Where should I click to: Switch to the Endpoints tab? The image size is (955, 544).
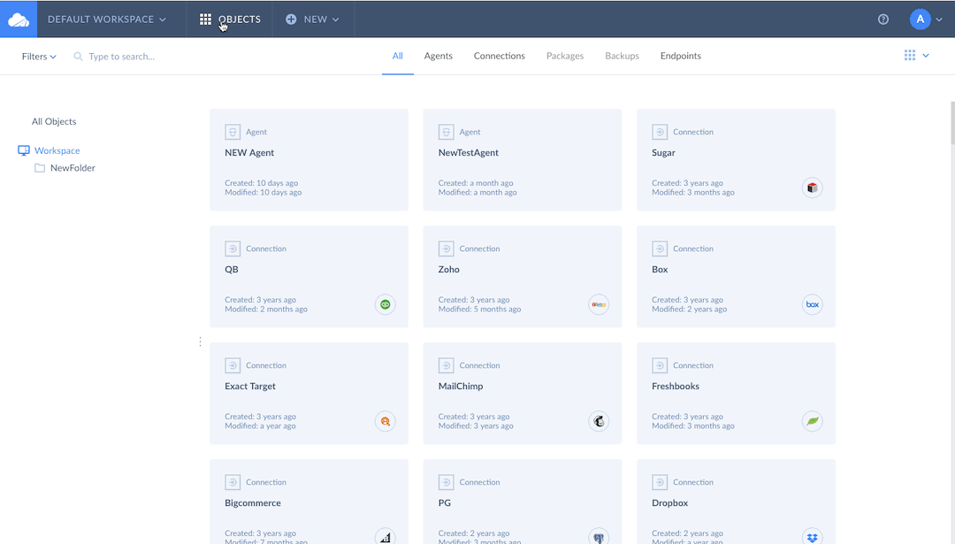(x=681, y=56)
